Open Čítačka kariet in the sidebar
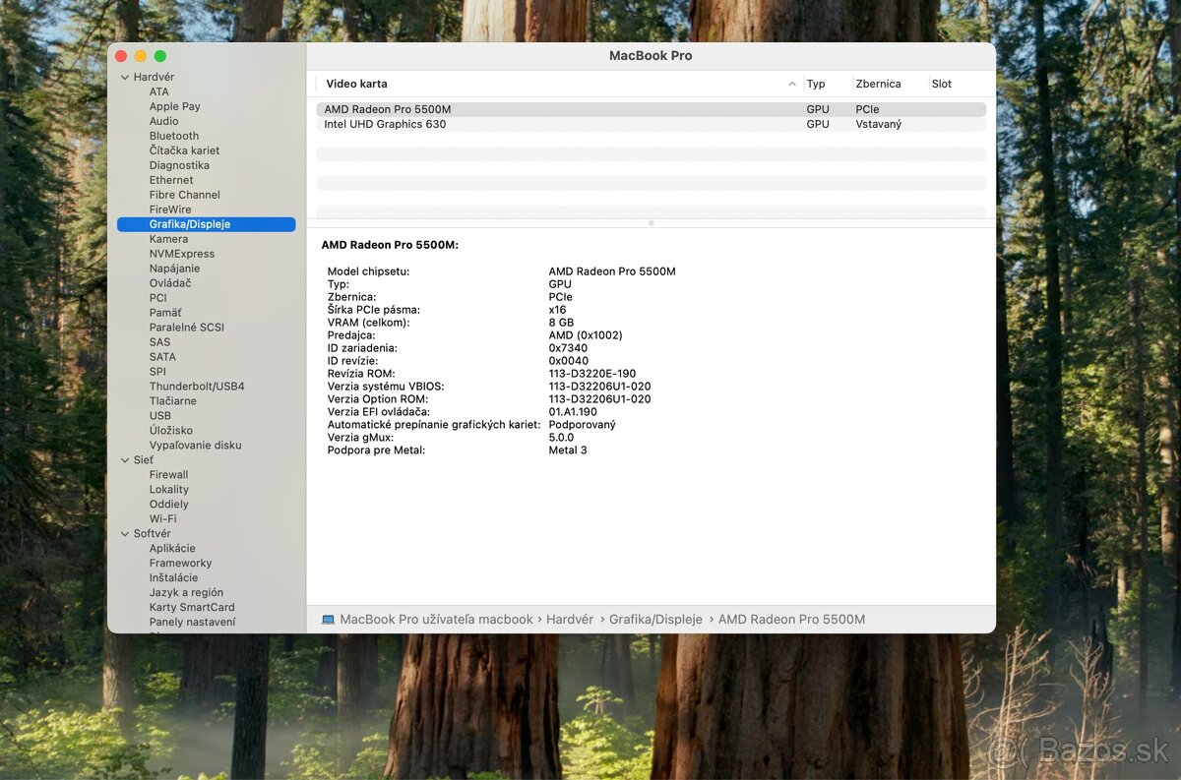This screenshot has height=780, width=1181. click(x=184, y=150)
